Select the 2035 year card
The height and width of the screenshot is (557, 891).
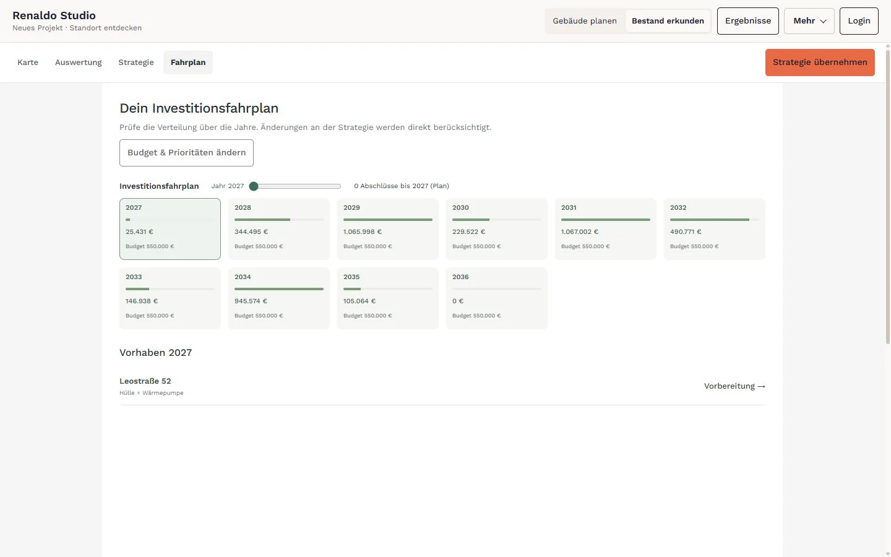(x=388, y=298)
